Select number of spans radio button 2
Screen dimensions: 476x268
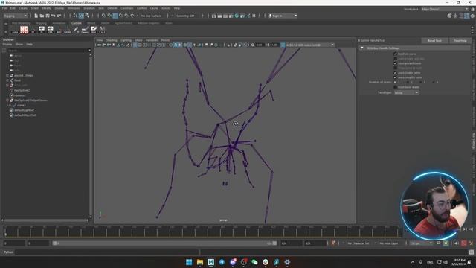tap(408, 82)
